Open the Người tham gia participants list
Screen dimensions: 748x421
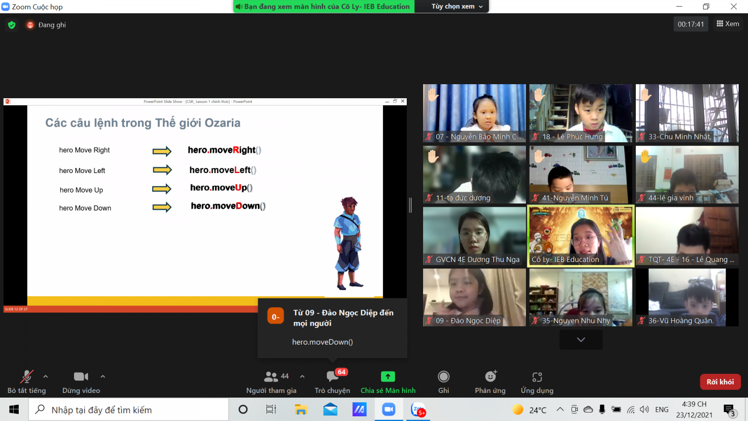272,381
